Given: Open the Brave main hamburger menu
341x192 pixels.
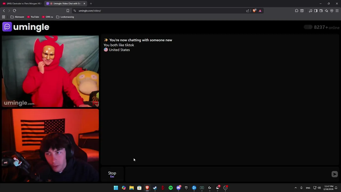Looking at the screenshot, I should coord(337,11).
